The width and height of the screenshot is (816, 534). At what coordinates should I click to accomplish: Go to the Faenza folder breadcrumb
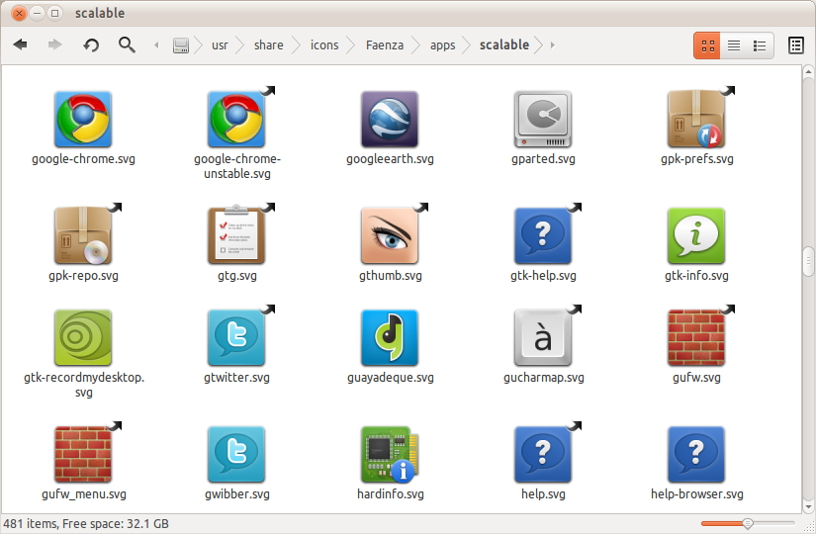[384, 45]
